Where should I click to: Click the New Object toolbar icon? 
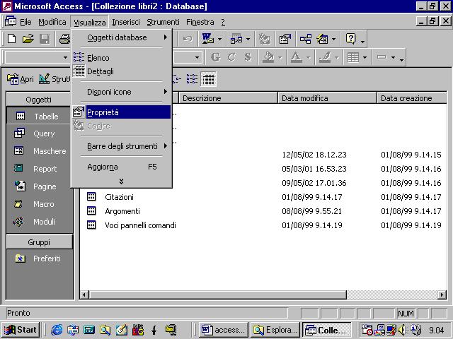[322, 39]
